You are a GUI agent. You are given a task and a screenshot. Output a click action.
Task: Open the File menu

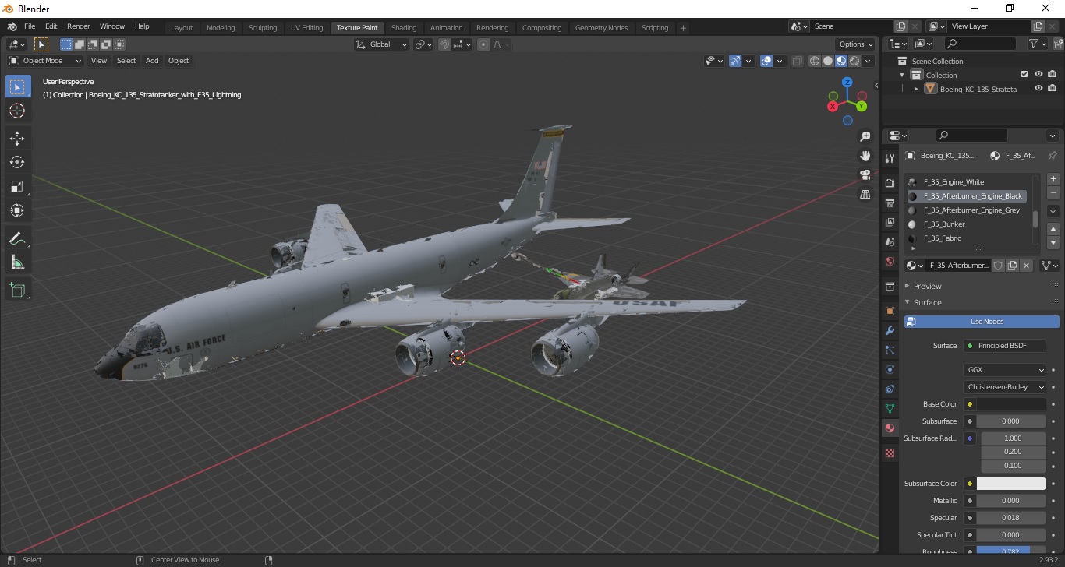click(30, 26)
